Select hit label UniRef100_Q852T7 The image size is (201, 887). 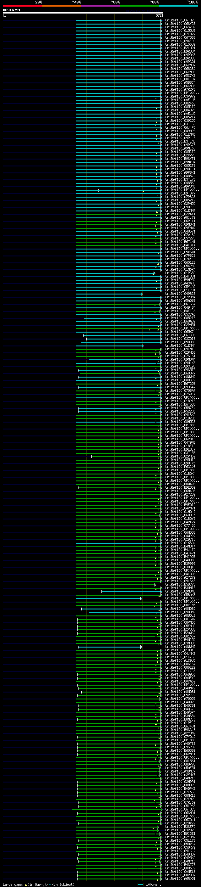pos(180,107)
